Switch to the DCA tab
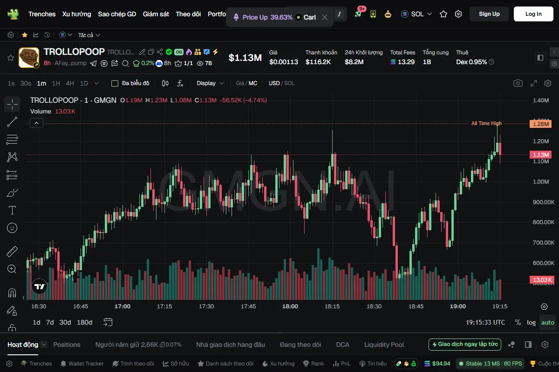559x372 pixels. (x=342, y=345)
